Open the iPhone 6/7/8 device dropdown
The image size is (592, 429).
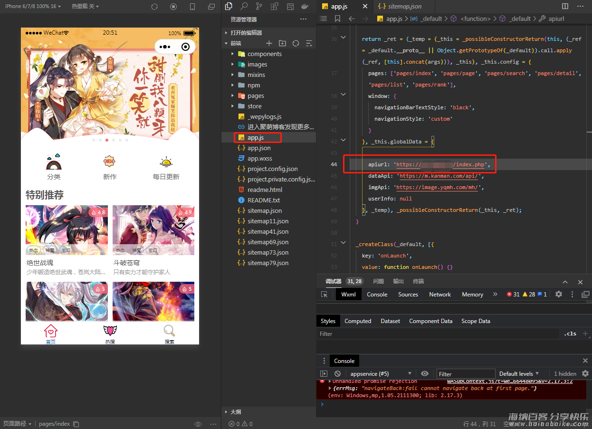pos(33,6)
